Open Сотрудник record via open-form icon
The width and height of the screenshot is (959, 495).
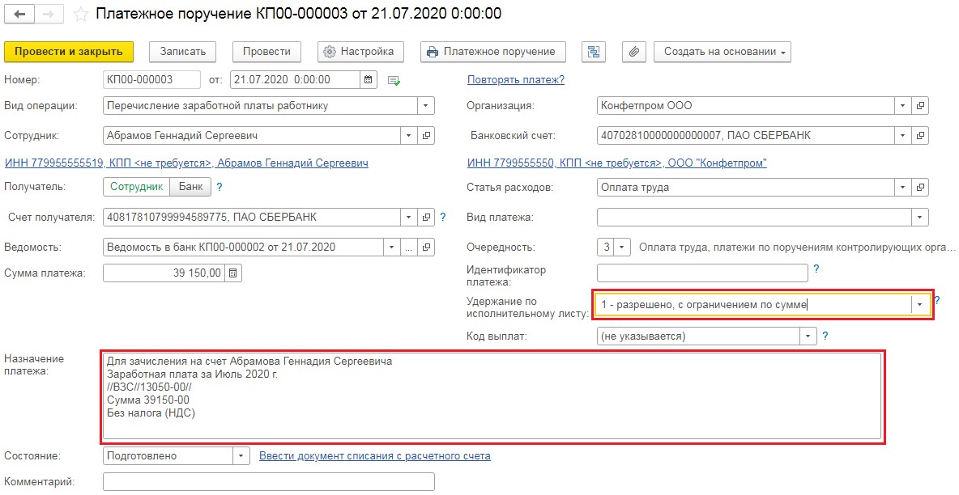426,136
